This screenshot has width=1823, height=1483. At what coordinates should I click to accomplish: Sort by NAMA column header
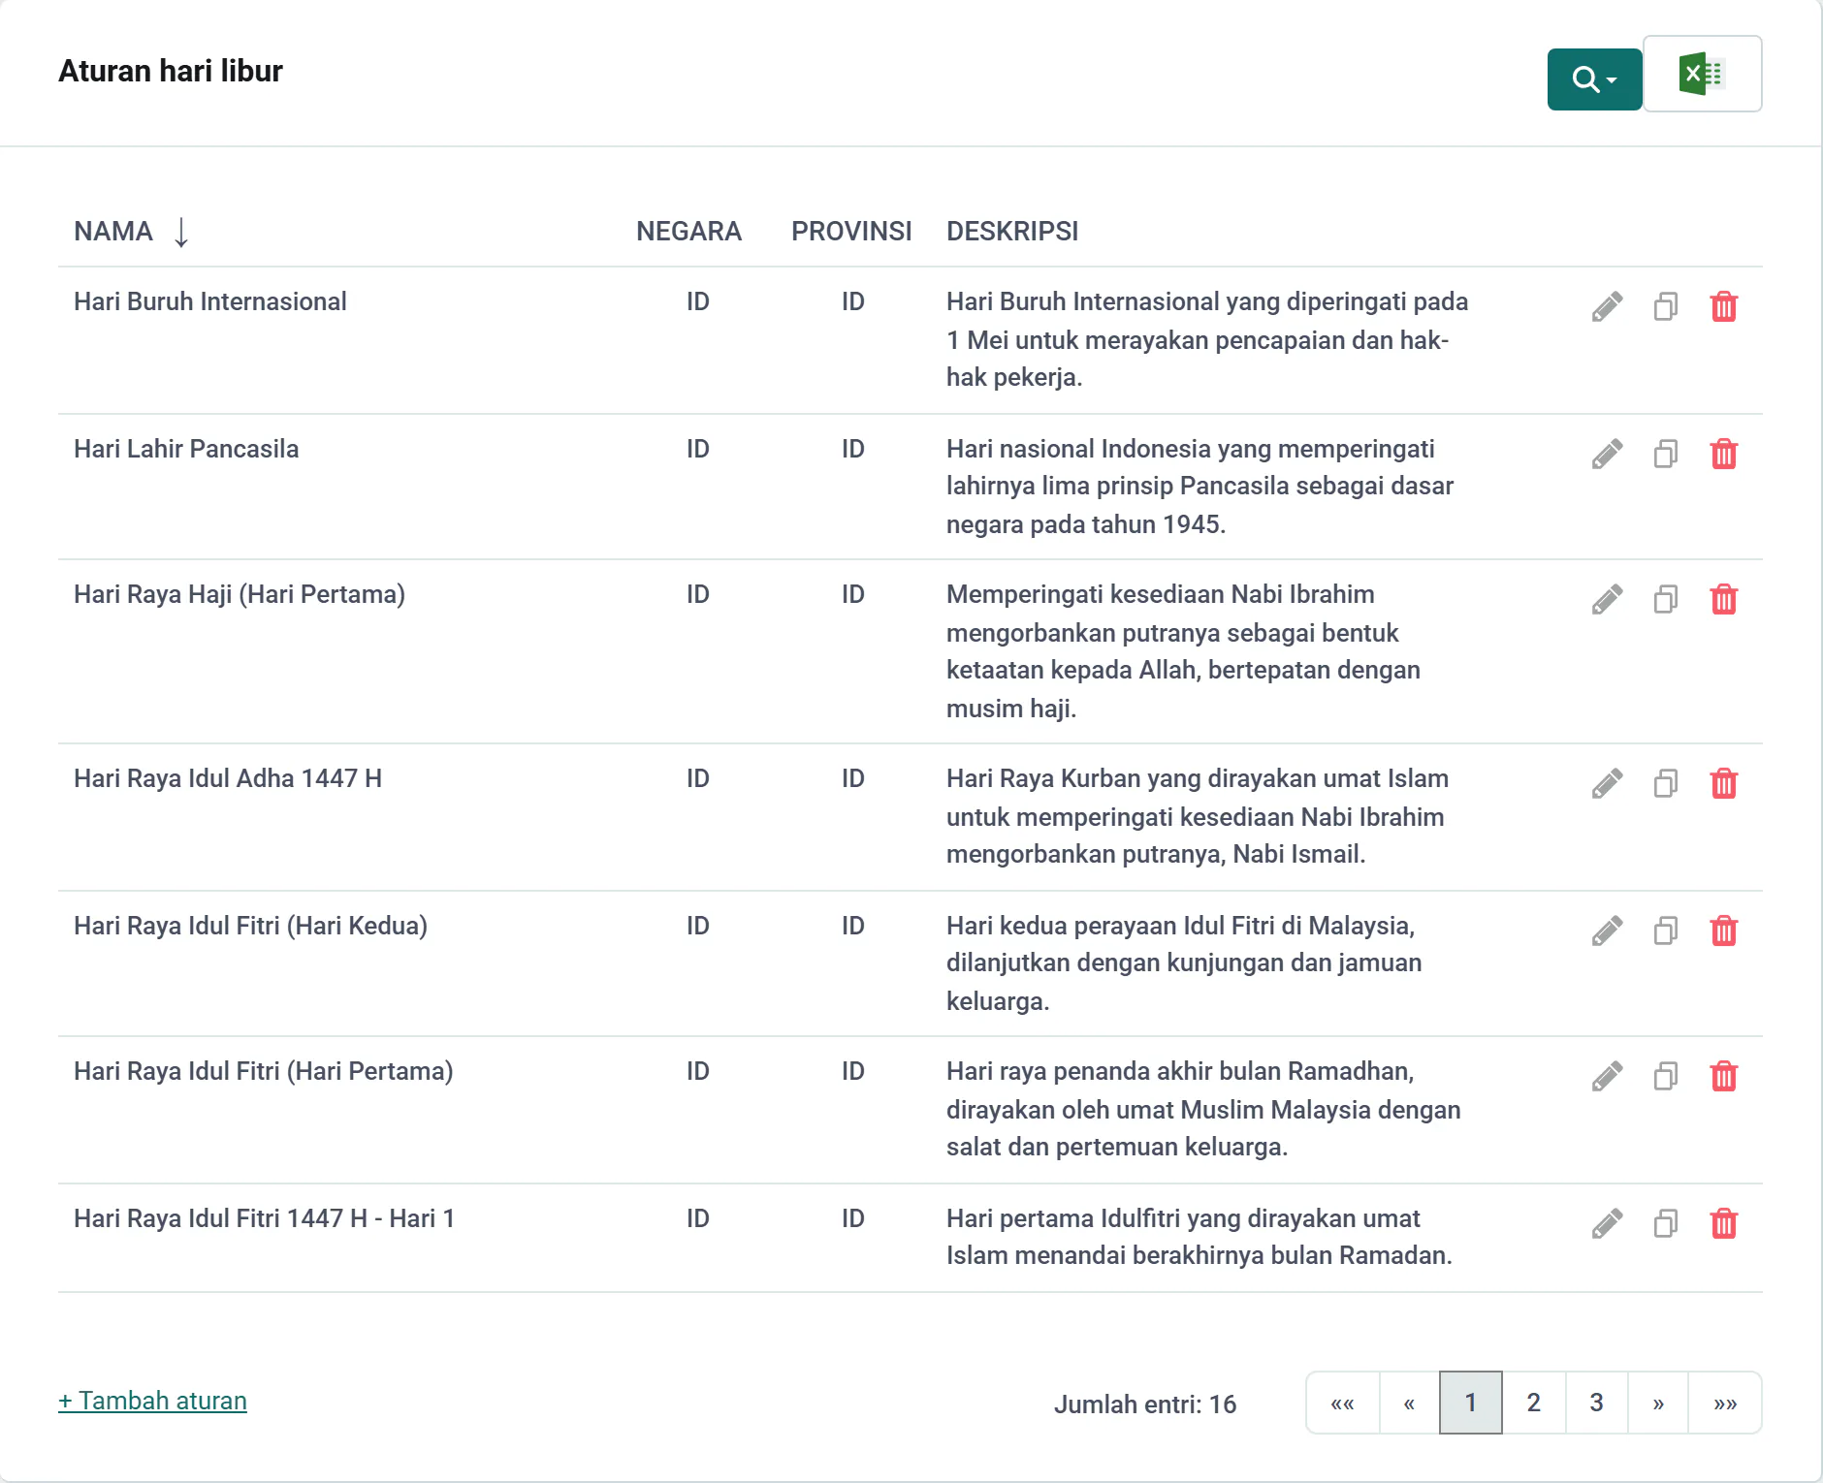click(113, 232)
